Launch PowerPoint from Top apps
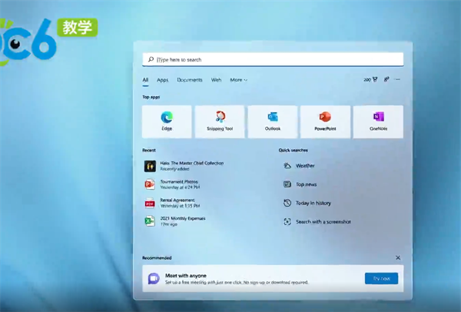The image size is (461, 312). pyautogui.click(x=325, y=121)
